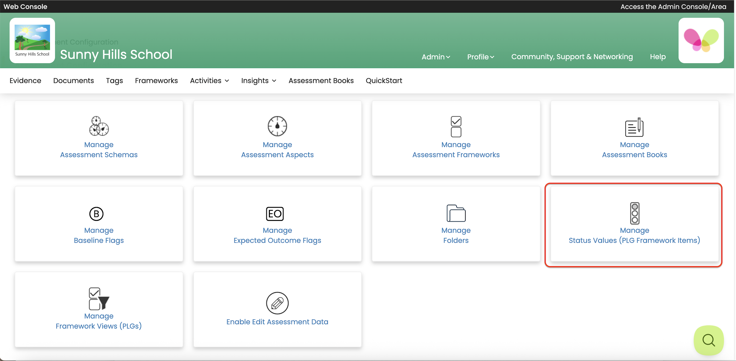Image resolution: width=736 pixels, height=361 pixels.
Task: Click the Manage Assessment Schemas gauges icon
Action: pos(99,126)
